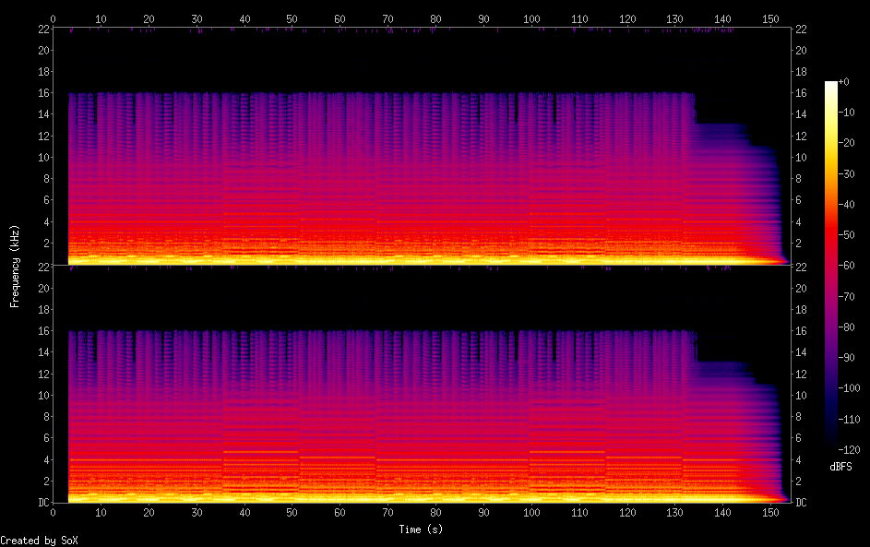Click the "-100" value on the color scale

(x=850, y=387)
